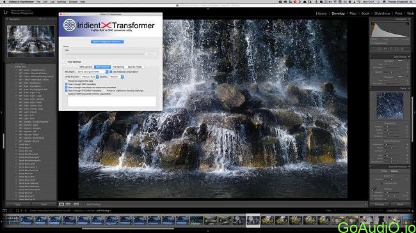416x233 pixels.
Task: Open the Library module
Action: [321, 13]
